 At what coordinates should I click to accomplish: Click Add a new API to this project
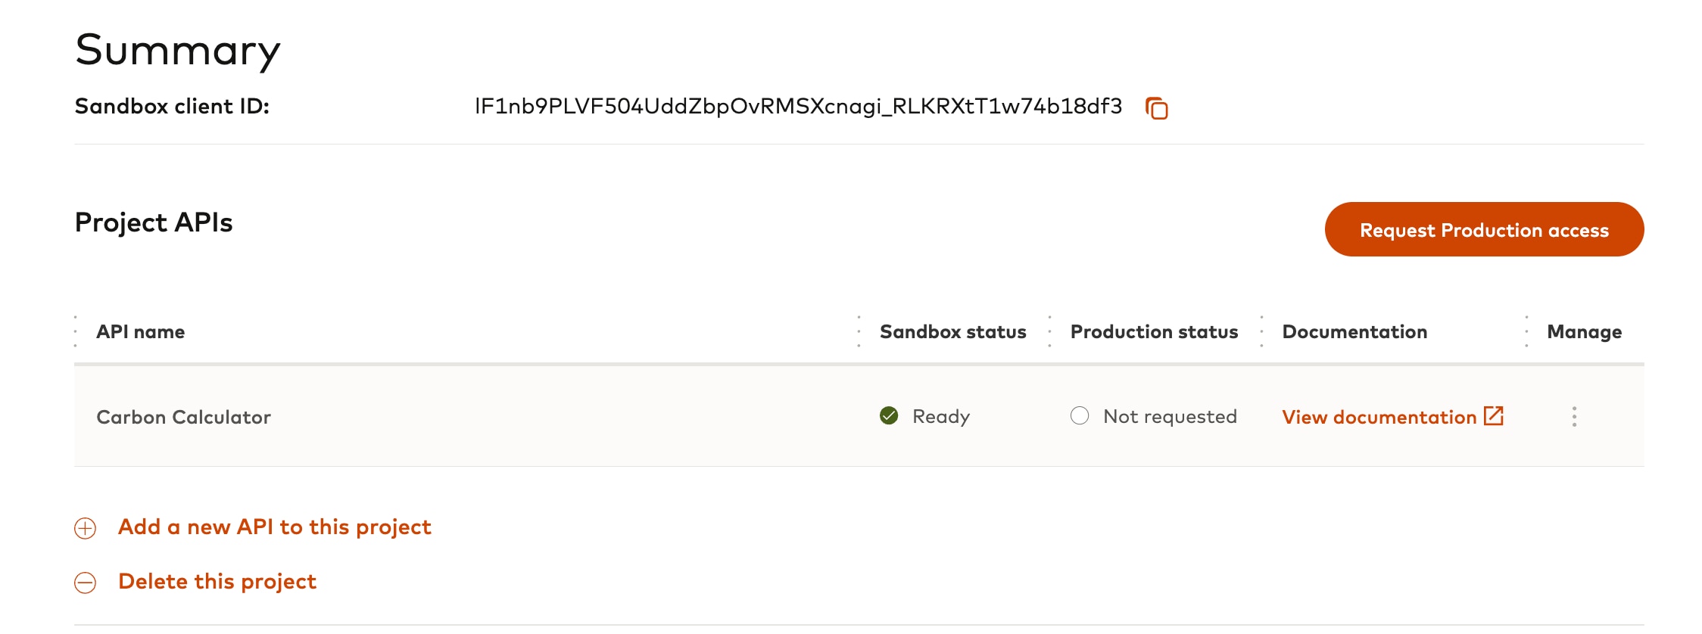[274, 527]
